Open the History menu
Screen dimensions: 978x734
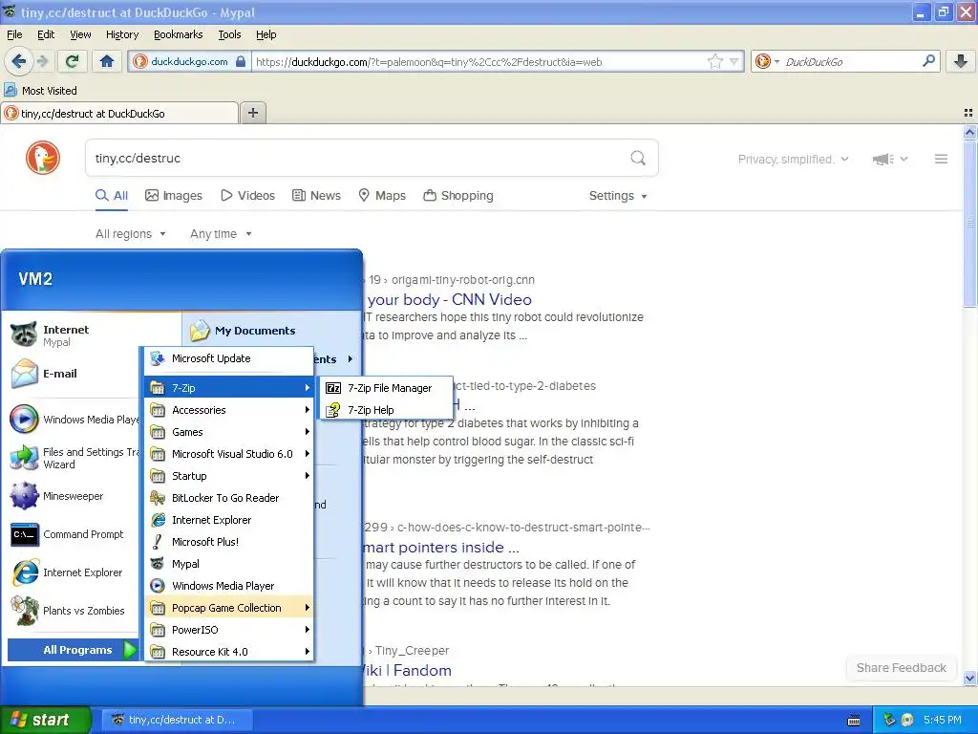point(121,34)
